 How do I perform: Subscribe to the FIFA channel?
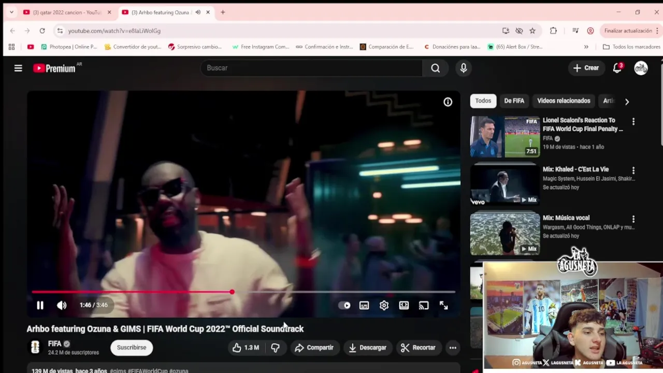pos(132,348)
